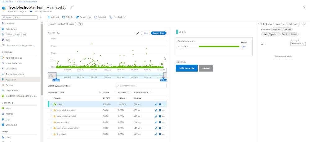Click the left 03:33 PM range handle
Image resolution: width=310 pixels, height=142 pixels.
56,80
